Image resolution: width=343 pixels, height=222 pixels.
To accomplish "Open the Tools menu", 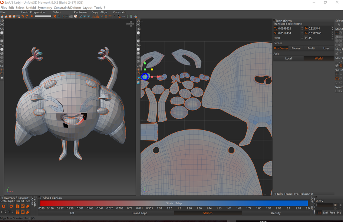I will point(98,8).
